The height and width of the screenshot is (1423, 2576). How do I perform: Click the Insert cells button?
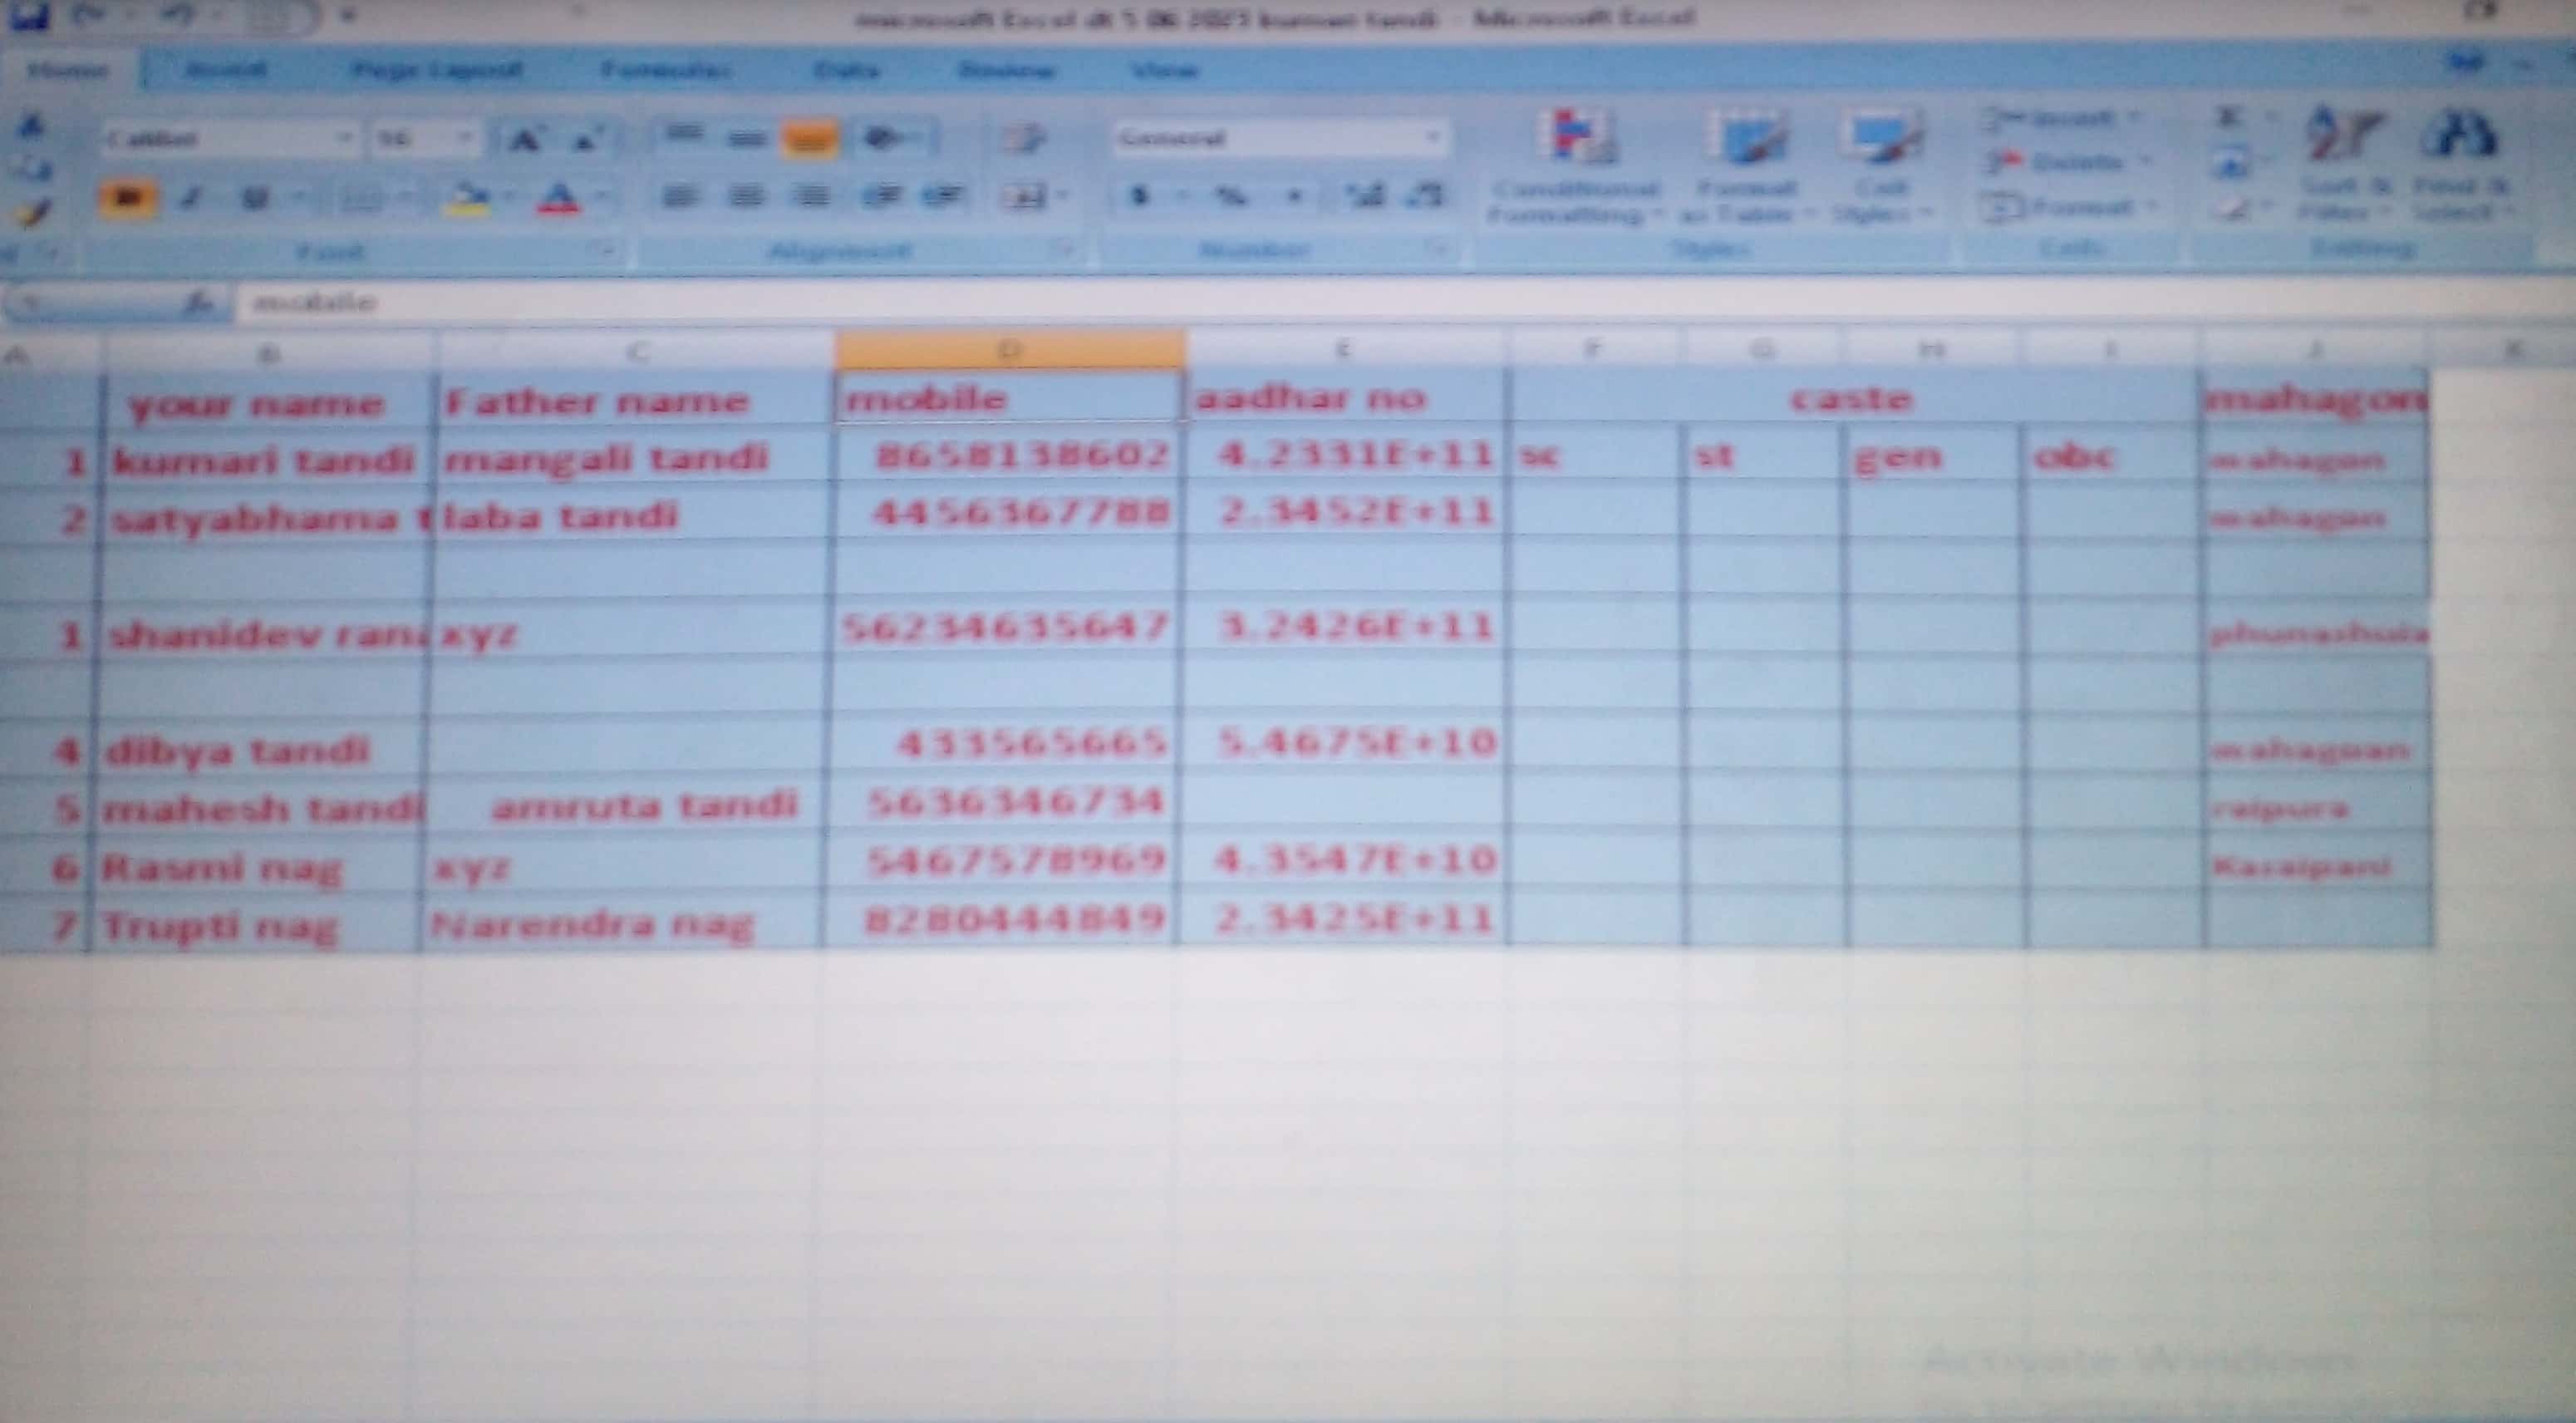(2060, 119)
